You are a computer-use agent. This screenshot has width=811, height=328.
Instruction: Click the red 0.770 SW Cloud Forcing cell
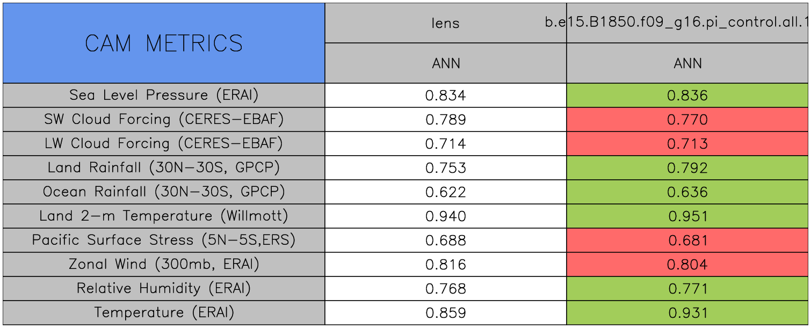(687, 120)
